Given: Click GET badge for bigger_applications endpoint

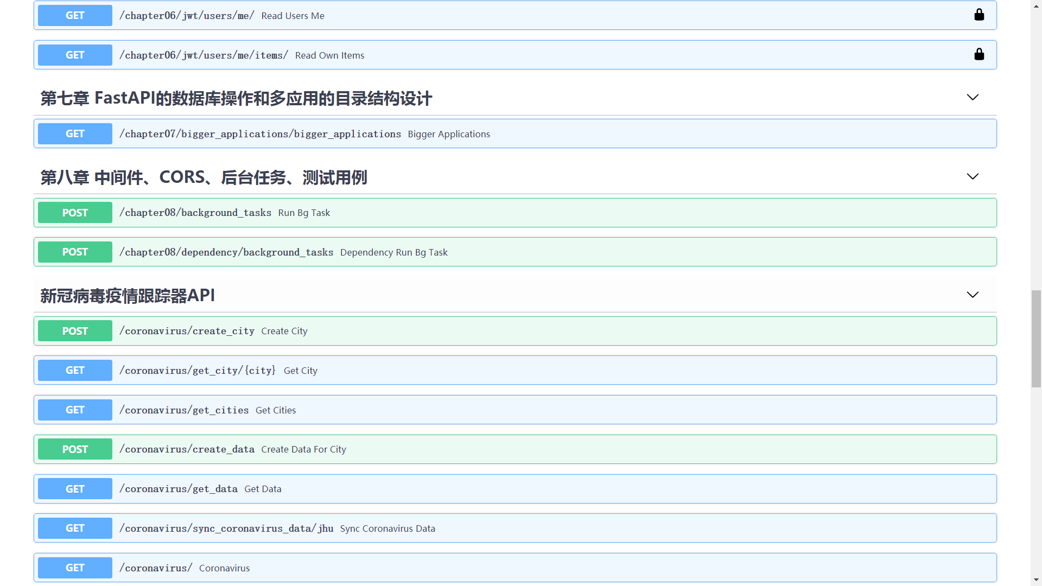Looking at the screenshot, I should (x=75, y=134).
